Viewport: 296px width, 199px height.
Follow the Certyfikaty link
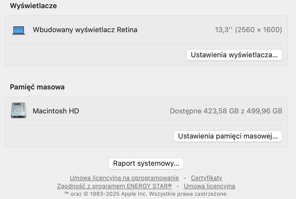(207, 178)
